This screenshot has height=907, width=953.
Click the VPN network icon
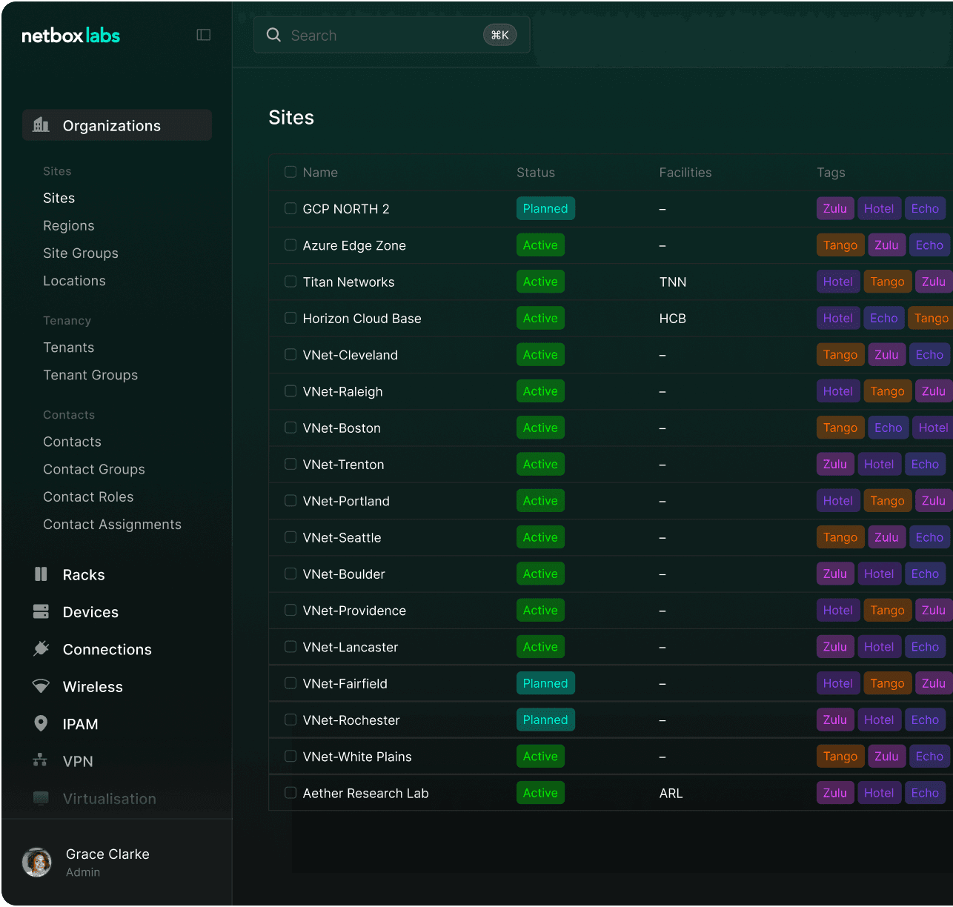click(41, 760)
